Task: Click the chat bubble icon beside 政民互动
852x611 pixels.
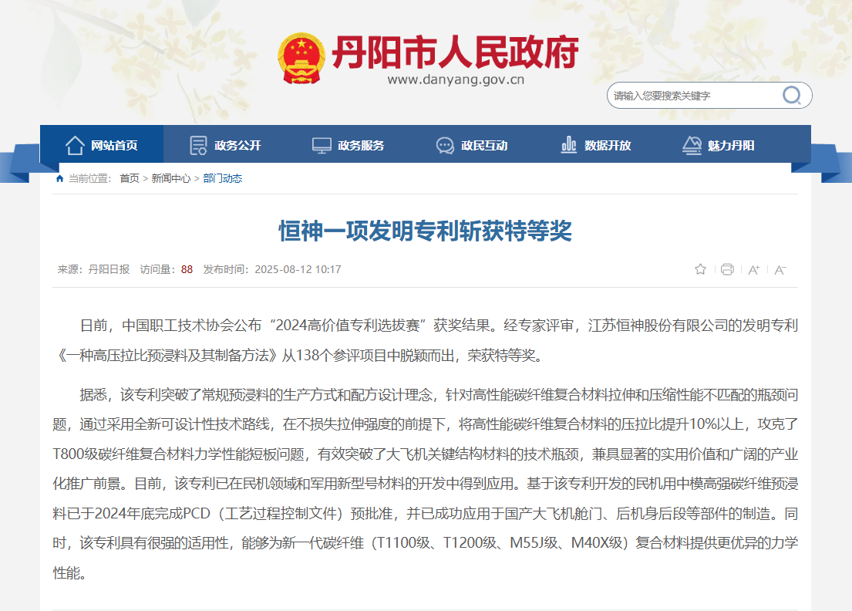Action: pyautogui.click(x=445, y=145)
